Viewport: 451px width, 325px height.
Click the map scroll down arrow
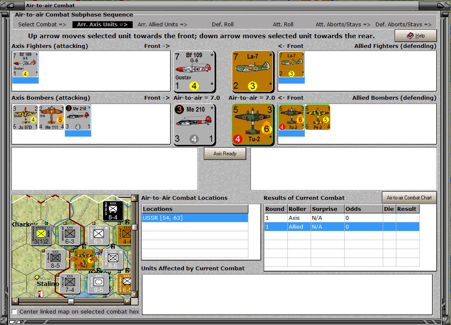[x=134, y=294]
